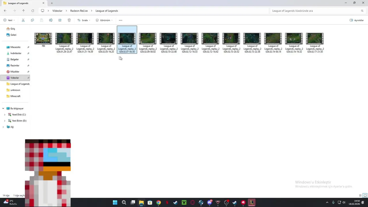Refresh the current folder
The height and width of the screenshot is (207, 368).
pos(33,11)
